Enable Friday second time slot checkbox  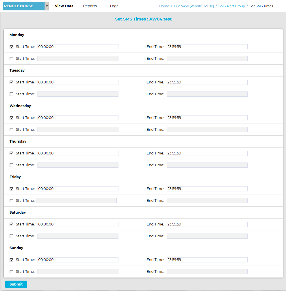coord(12,201)
